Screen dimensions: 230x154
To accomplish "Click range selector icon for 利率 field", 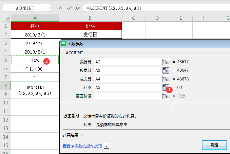I will tap(165, 87).
